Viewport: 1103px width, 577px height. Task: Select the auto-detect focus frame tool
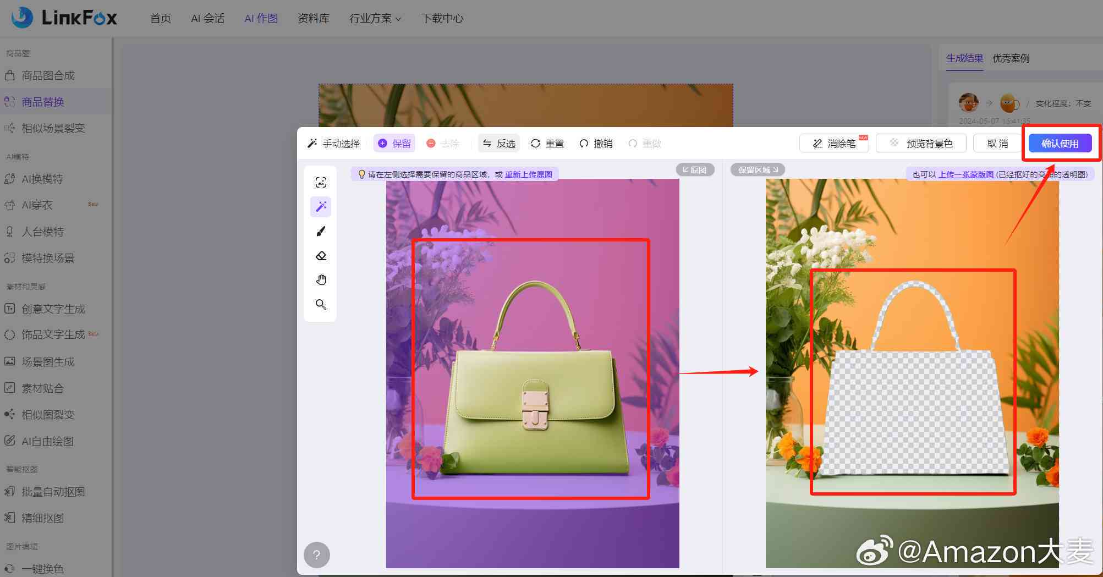pos(321,183)
